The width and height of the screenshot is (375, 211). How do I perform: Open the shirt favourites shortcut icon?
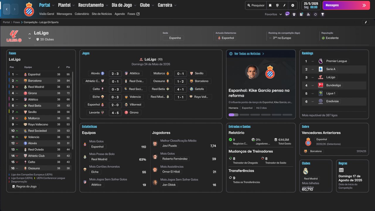point(294,14)
